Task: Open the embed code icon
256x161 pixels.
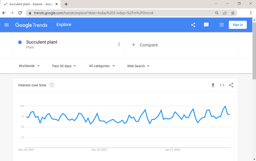Action: pyautogui.click(x=222, y=85)
